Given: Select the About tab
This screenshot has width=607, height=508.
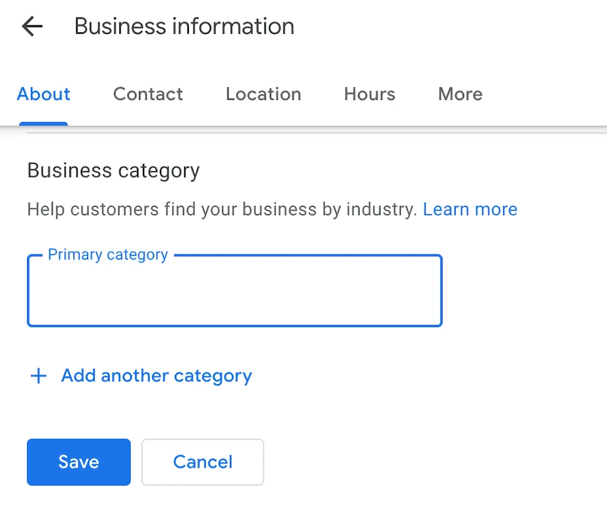Looking at the screenshot, I should [x=43, y=94].
